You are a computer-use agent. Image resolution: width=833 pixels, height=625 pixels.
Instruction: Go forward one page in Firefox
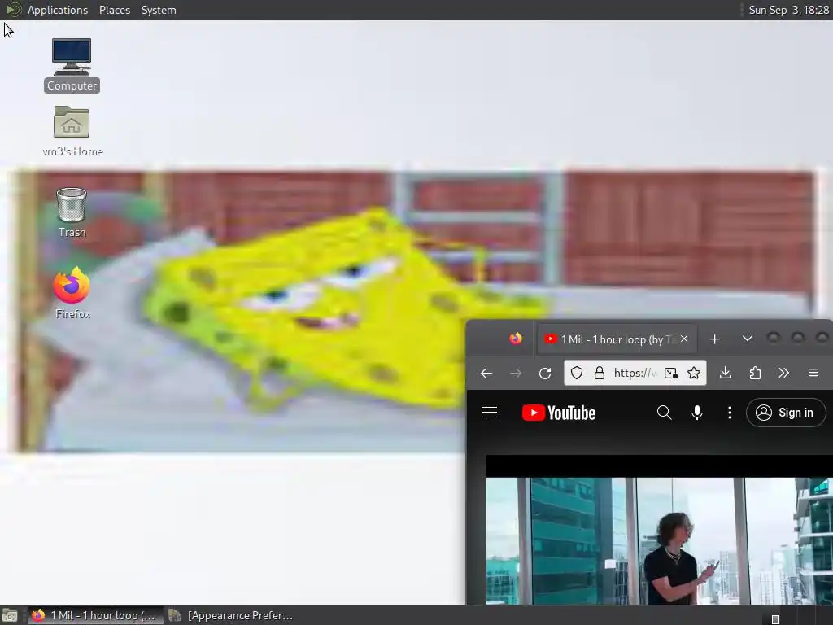(x=515, y=373)
